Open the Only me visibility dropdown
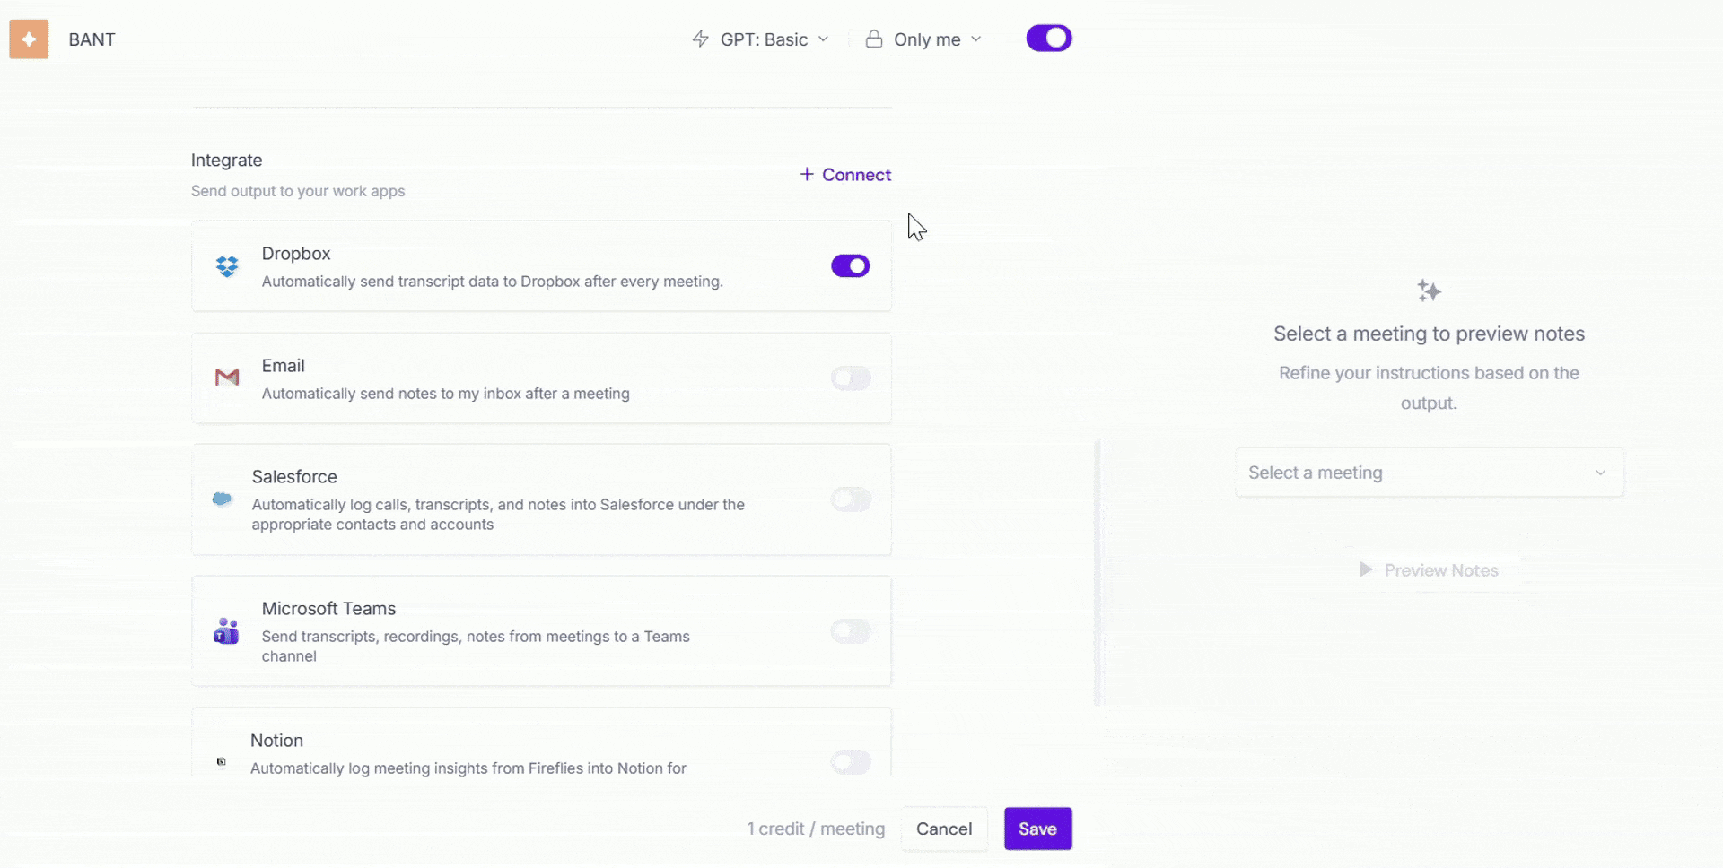Viewport: 1723px width, 868px height. click(923, 39)
